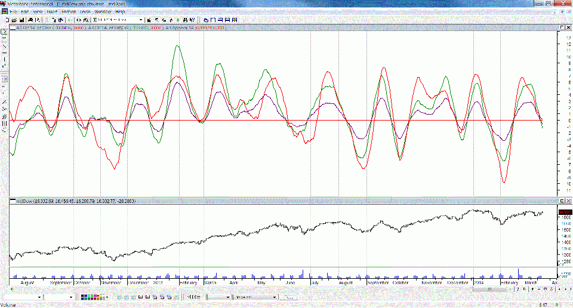Expand the first dropdown in bottom-left toolbar
The height and width of the screenshot is (308, 573).
click(41, 297)
